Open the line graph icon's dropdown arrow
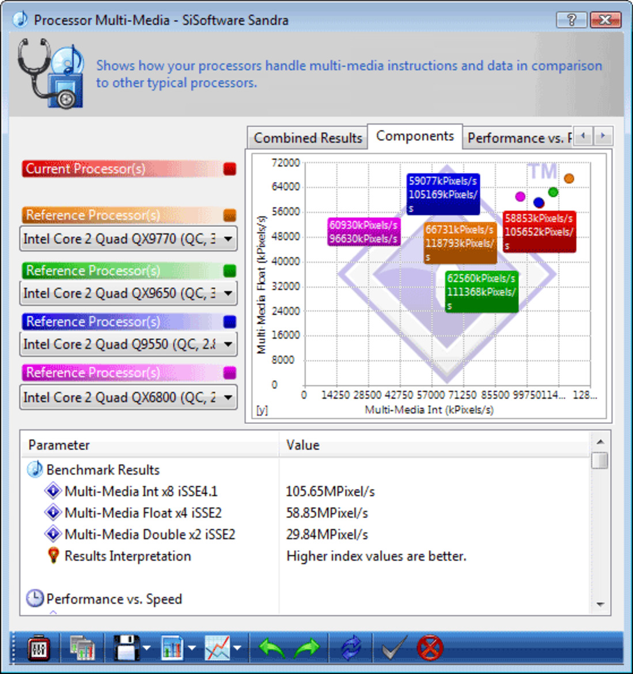 tap(237, 648)
